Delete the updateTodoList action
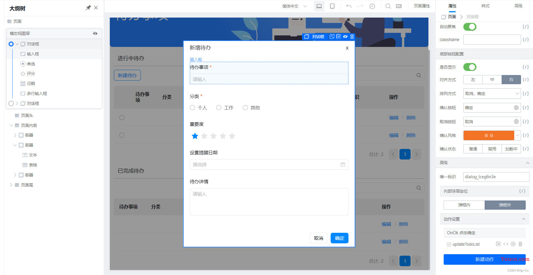This screenshot has width=533, height=275. 520,244
